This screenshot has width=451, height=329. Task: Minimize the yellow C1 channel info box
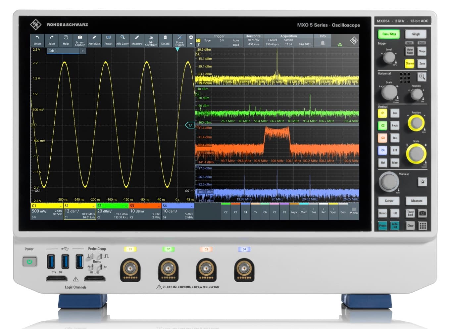[x=60, y=206]
